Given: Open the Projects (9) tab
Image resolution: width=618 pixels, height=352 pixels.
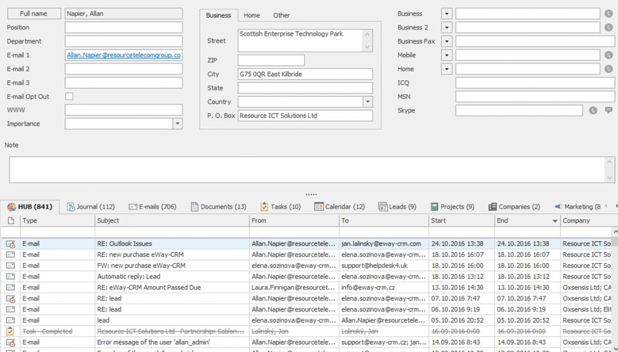Looking at the screenshot, I should [x=453, y=206].
